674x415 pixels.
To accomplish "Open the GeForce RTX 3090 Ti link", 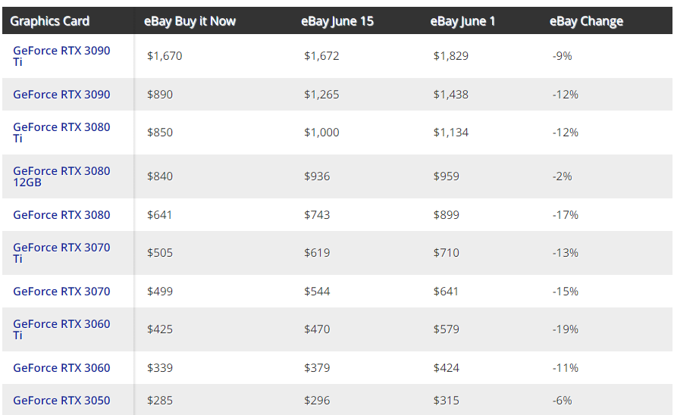I will (61, 56).
